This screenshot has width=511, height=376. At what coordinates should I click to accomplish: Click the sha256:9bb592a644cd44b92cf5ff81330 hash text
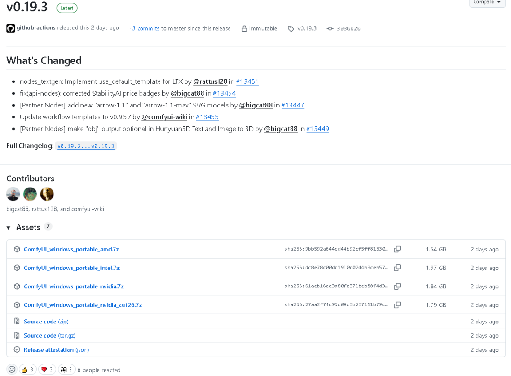tap(335, 249)
